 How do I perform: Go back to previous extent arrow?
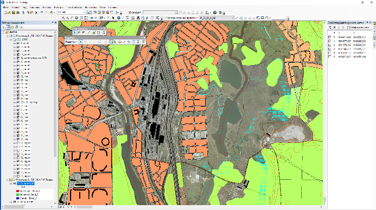(x=92, y=18)
